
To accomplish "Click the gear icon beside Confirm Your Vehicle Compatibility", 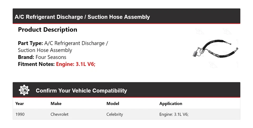I will (24, 90).
